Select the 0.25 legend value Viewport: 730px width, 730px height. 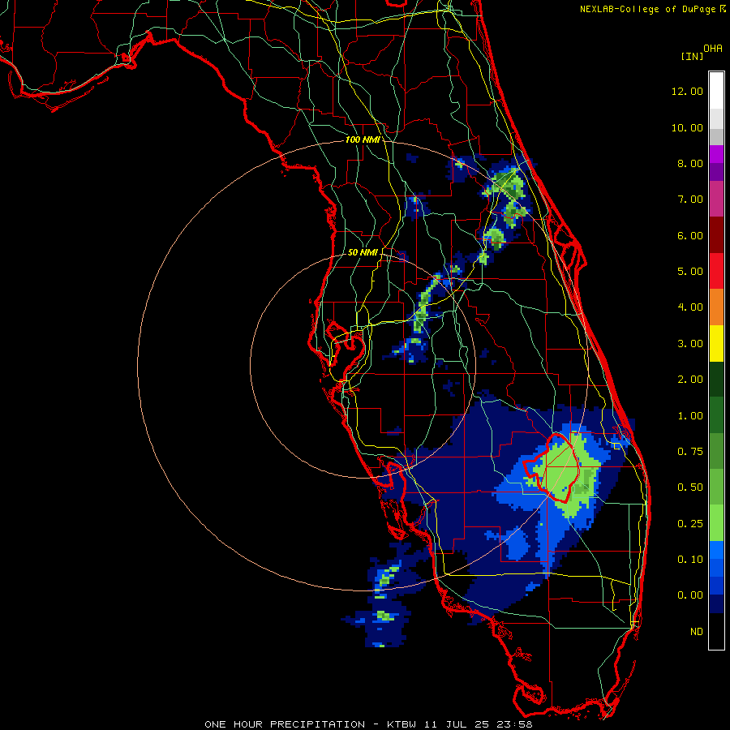(x=690, y=524)
